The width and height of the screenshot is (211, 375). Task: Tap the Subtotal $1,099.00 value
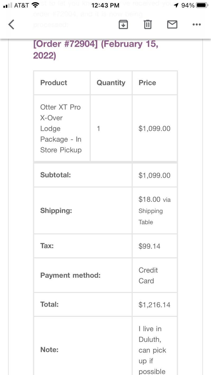pos(155,175)
